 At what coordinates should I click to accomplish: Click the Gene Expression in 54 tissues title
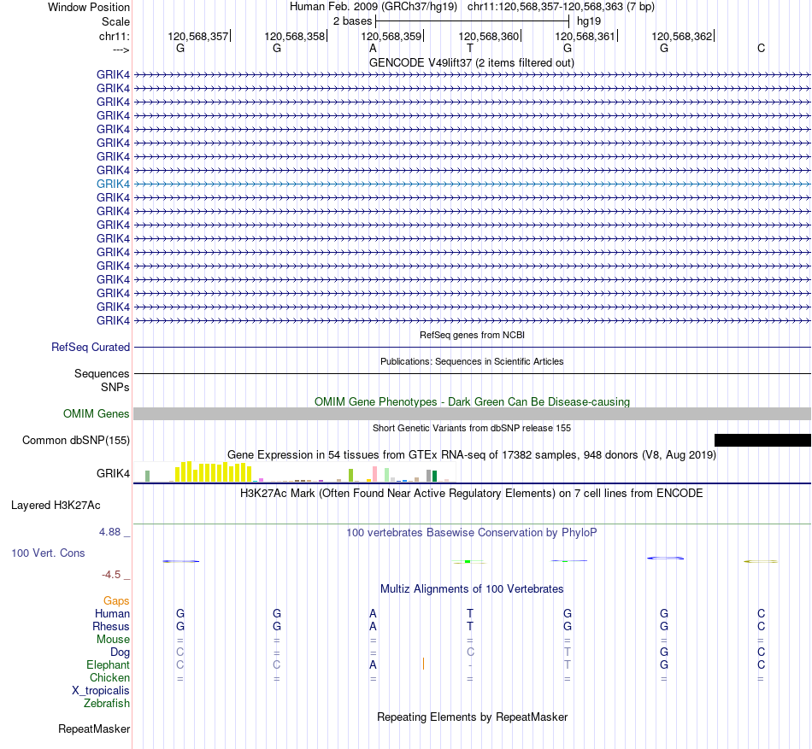click(x=472, y=454)
